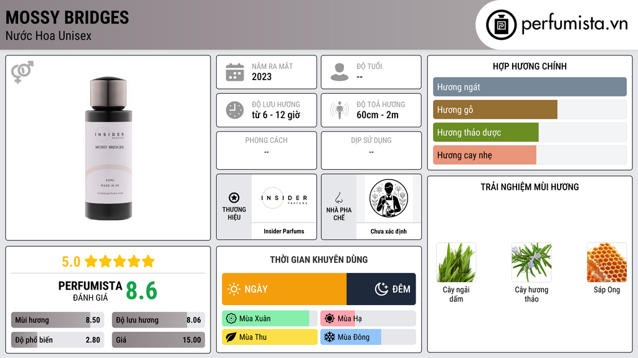Click the sun icon in Ngày bar
Screen dimensions: 638x358
pos(234,289)
